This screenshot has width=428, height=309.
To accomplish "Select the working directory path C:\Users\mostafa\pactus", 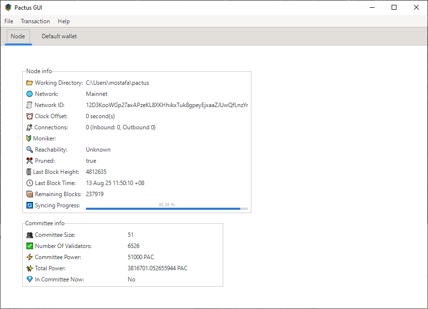I will pos(117,83).
